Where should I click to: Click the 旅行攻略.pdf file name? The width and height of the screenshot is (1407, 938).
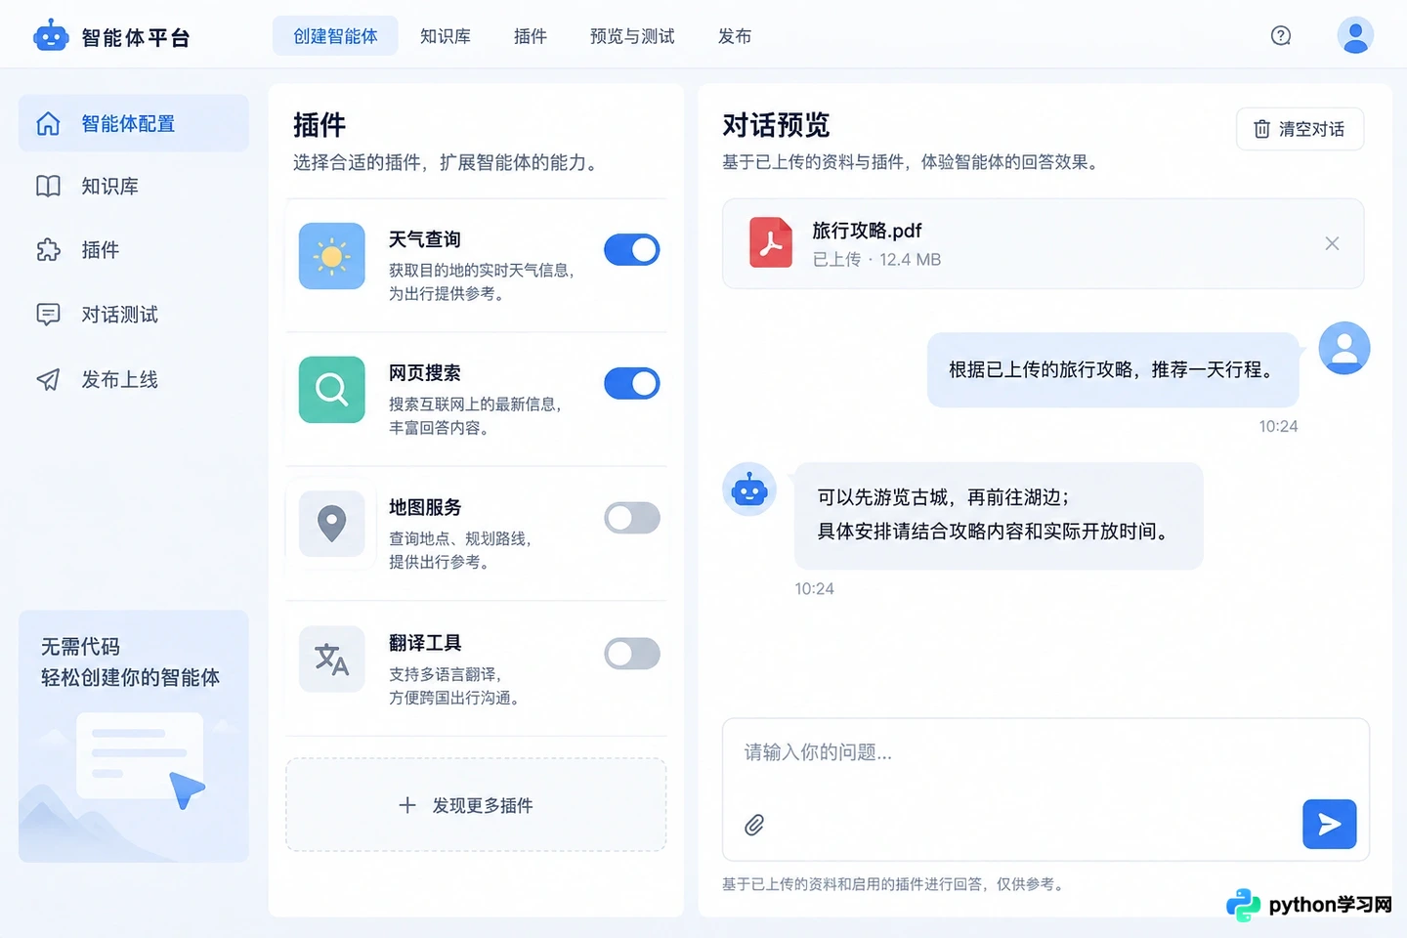(x=867, y=231)
